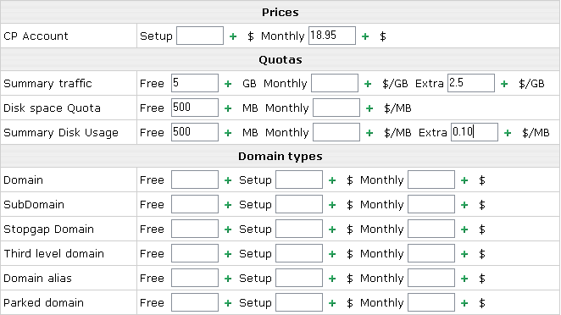Click plus icon beside Summary traffic Free field
The width and height of the screenshot is (561, 315).
pos(228,84)
